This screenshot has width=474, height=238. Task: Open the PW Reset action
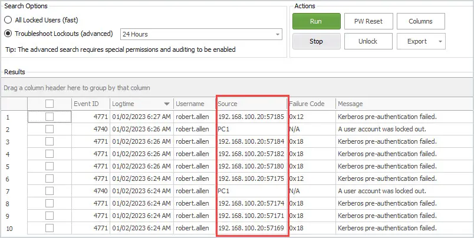368,21
